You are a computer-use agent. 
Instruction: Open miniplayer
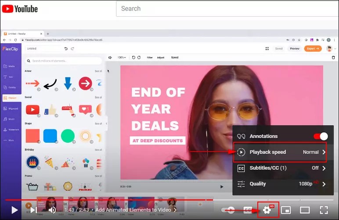(x=286, y=210)
